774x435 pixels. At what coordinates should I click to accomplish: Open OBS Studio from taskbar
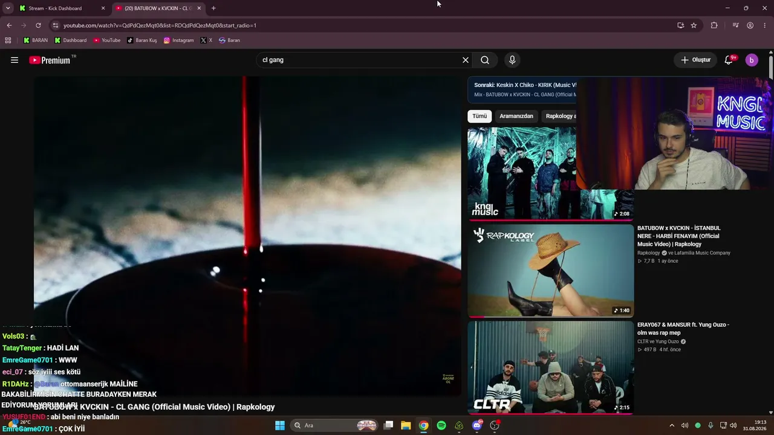coord(495,425)
